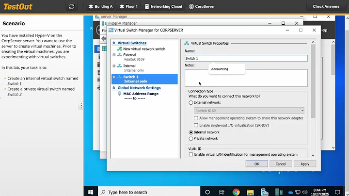Expand the External switch node

coord(114,55)
